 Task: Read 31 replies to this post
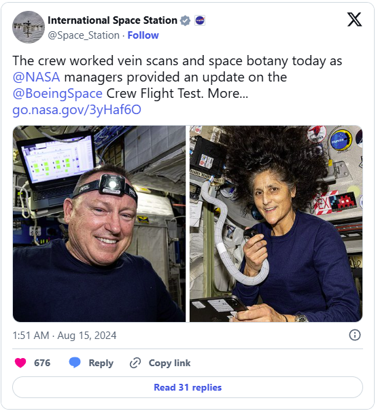(x=188, y=387)
